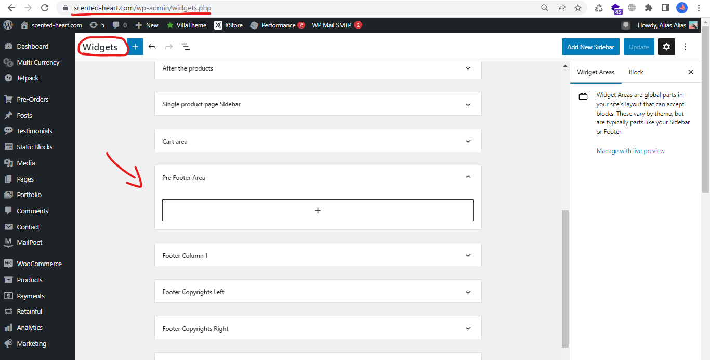Viewport: 710px width, 360px height.
Task: Click the Howdy, Alias Alias profile
Action: [x=667, y=25]
